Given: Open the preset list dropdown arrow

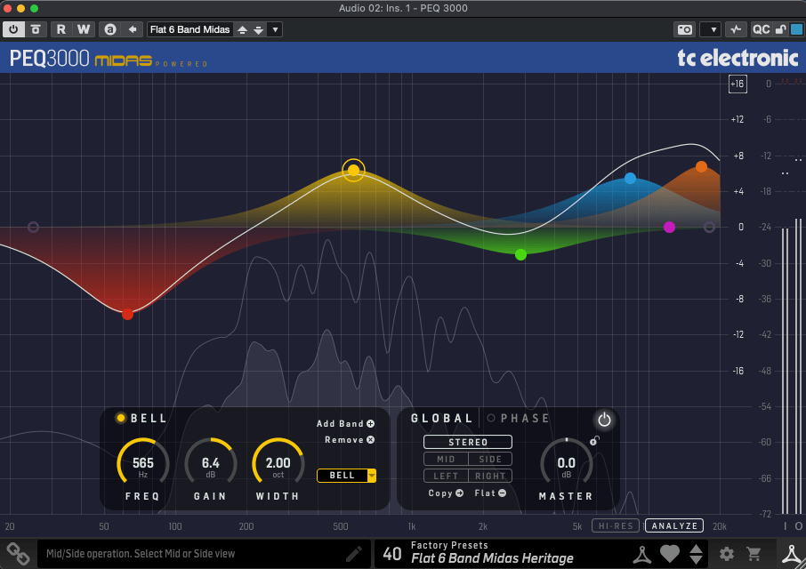Looking at the screenshot, I should [x=275, y=29].
